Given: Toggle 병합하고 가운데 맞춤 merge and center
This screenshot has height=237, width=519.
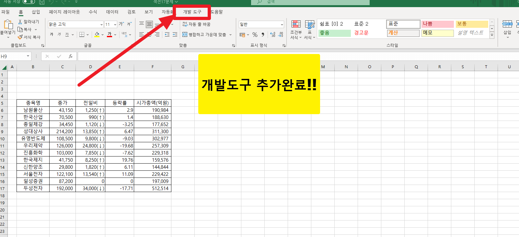Looking at the screenshot, I should tap(204, 35).
